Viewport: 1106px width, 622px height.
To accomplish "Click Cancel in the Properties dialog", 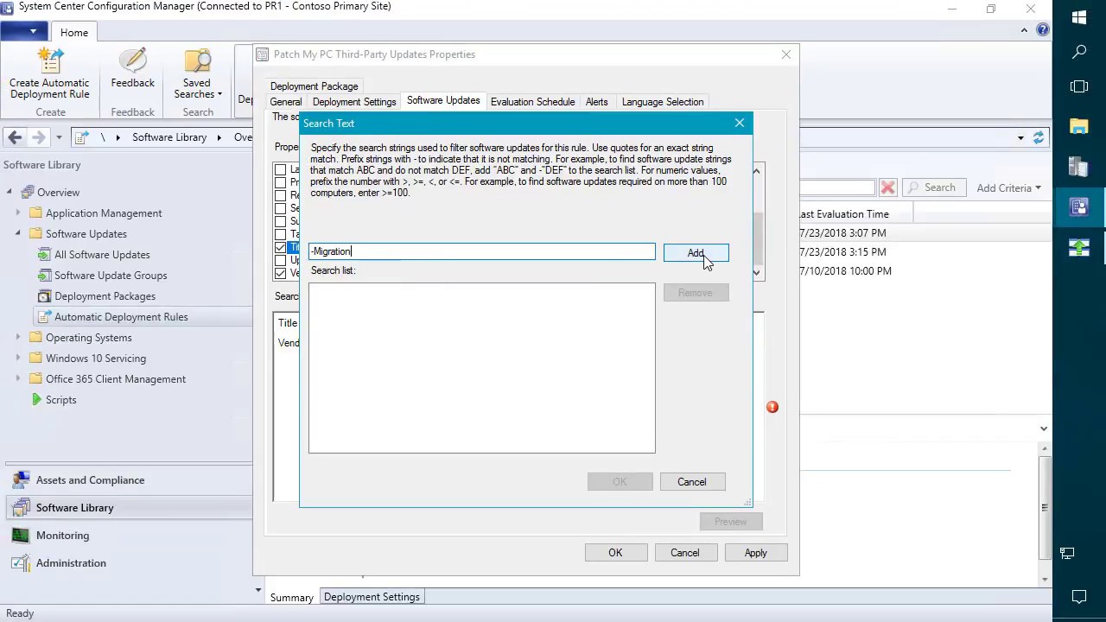I will (684, 553).
